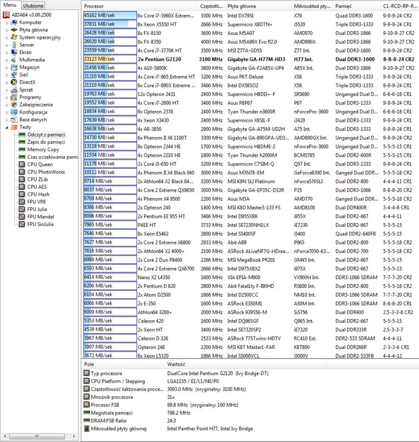Click the Memory Copy benchmark icon

(x=22, y=149)
